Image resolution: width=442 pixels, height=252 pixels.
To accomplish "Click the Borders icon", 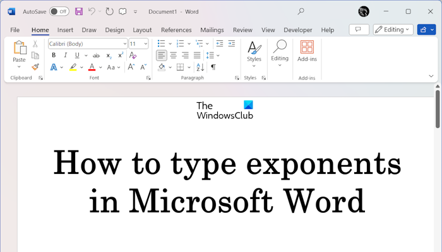I will [180, 67].
